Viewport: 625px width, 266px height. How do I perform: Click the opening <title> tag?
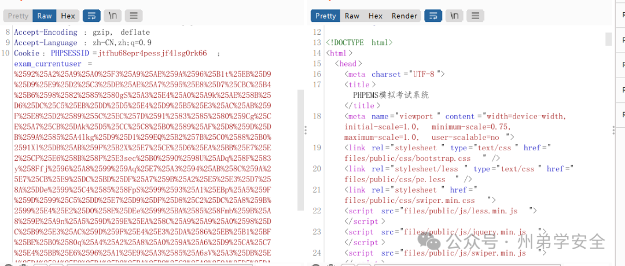pos(360,85)
